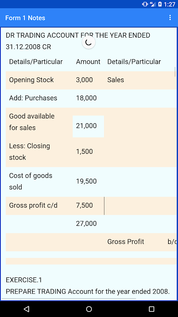Viewport: 178px width, 317px height.
Task: Tap the loading refresh spinner
Action: pos(89,42)
